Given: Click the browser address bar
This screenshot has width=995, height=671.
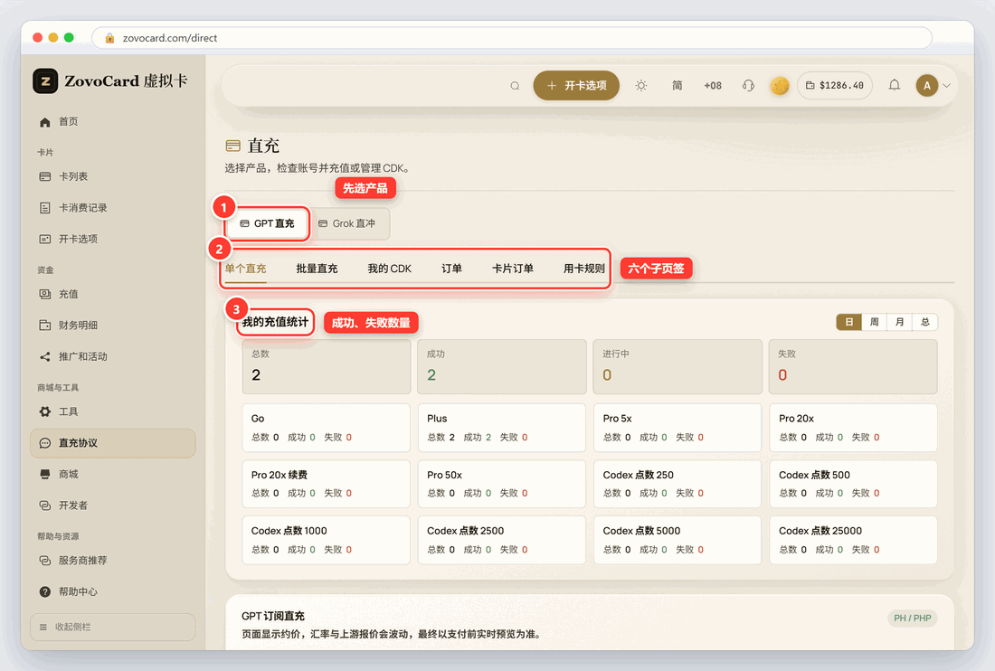Looking at the screenshot, I should point(511,38).
